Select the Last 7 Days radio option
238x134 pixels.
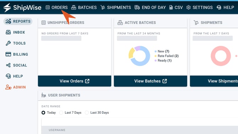click(x=61, y=113)
